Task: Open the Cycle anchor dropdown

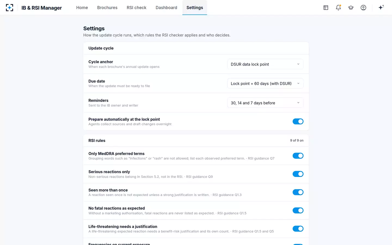Action: coord(265,64)
